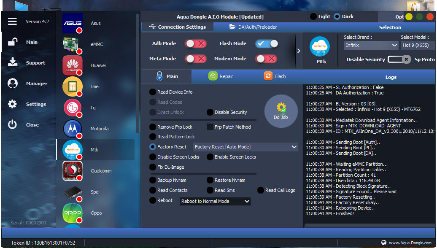Open the Imei calculator icon
The width and height of the screenshot is (437, 248).
(x=73, y=86)
